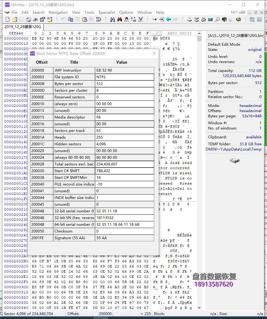
Task: Click the grayed-out Save floppy disk icon
Action: 22,19
